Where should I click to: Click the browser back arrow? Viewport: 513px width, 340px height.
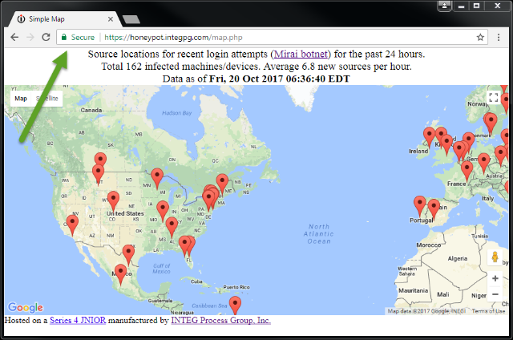14,38
